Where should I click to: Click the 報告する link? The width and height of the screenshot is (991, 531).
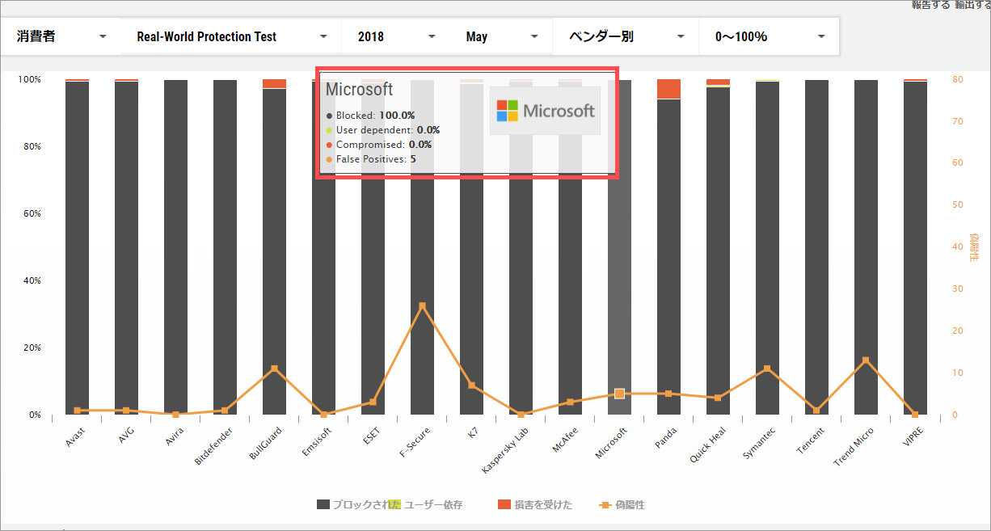click(930, 5)
